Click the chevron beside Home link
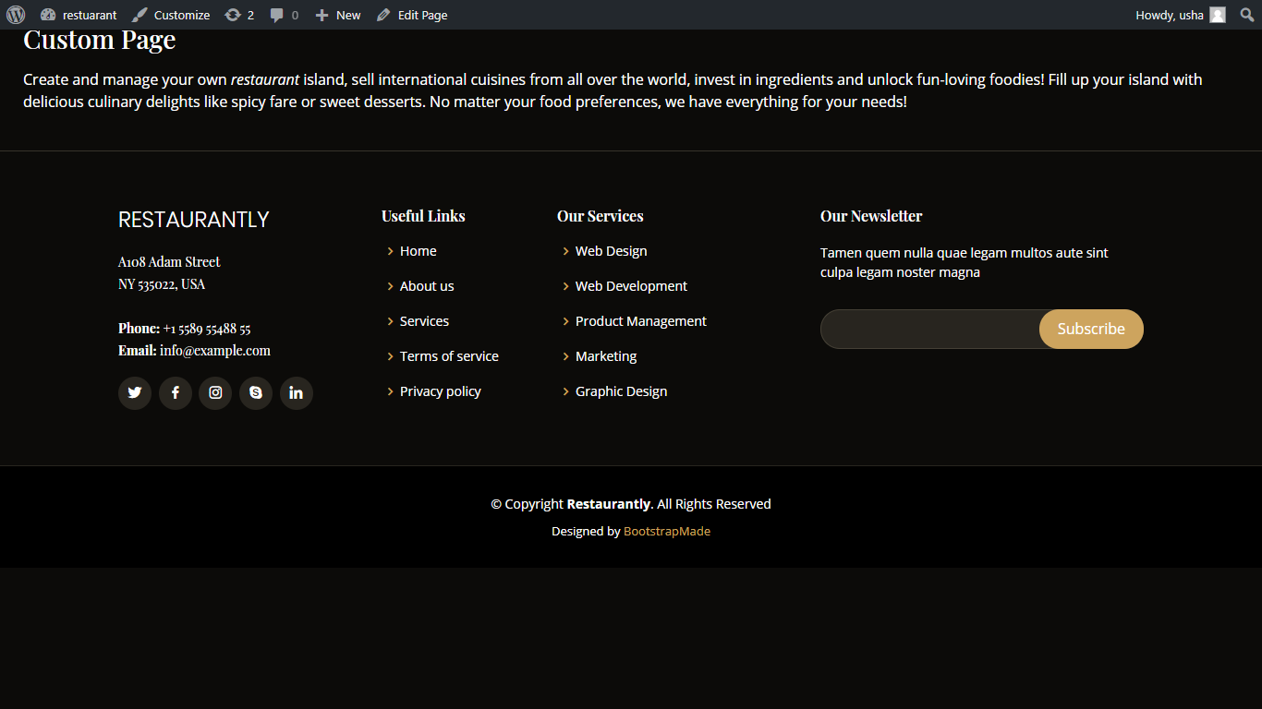Screen dimensions: 1262x709 [x=391, y=251]
